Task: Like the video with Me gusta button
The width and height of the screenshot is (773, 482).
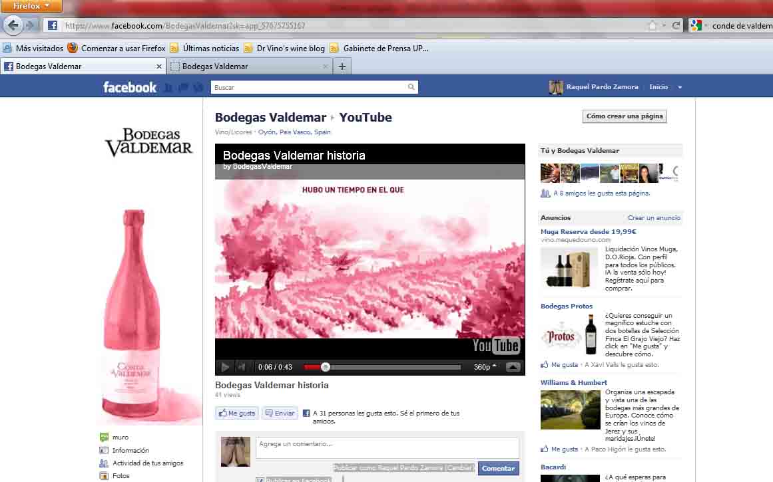Action: [236, 413]
